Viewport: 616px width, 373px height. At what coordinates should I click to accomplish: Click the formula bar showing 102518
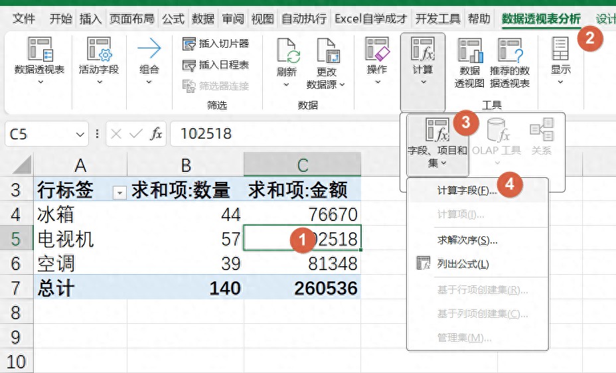tap(332, 134)
